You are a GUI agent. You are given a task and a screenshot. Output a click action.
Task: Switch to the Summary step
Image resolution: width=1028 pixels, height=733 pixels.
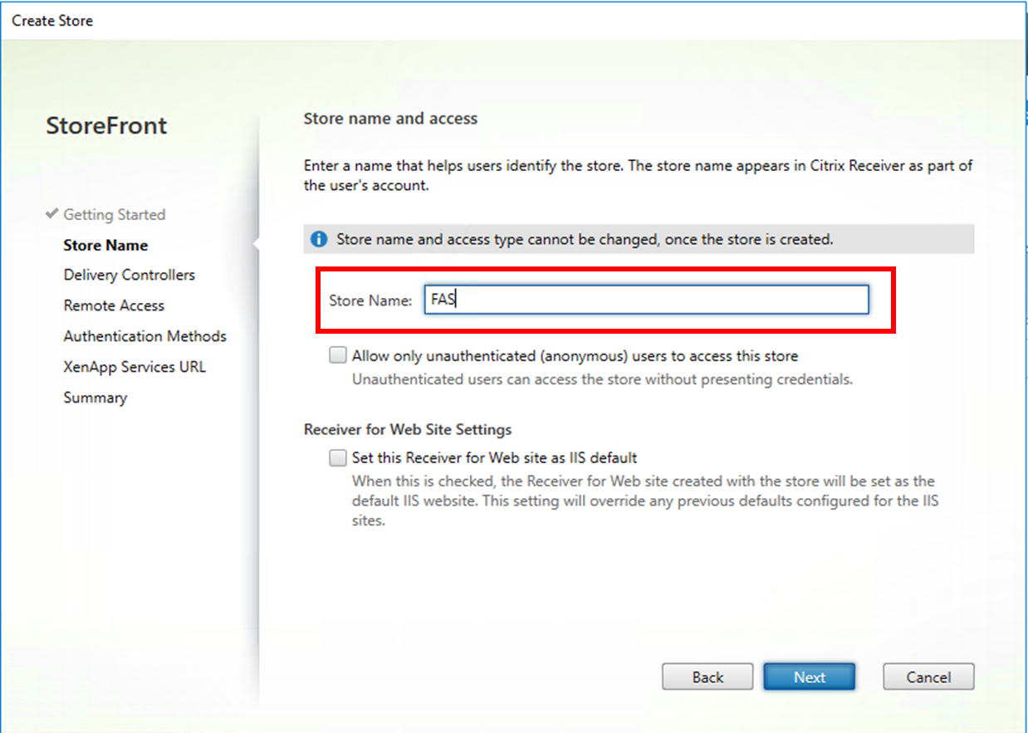click(95, 398)
